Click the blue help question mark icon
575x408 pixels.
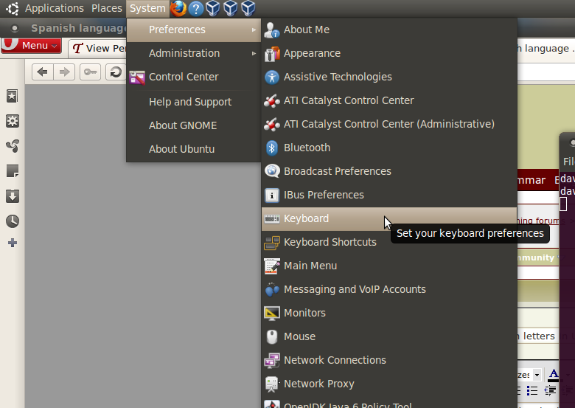tap(195, 8)
